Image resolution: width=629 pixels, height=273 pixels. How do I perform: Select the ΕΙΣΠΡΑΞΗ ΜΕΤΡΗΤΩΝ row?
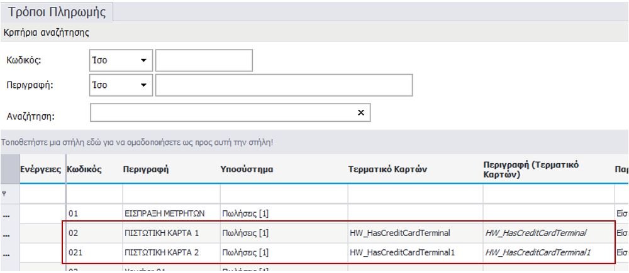[x=164, y=214]
